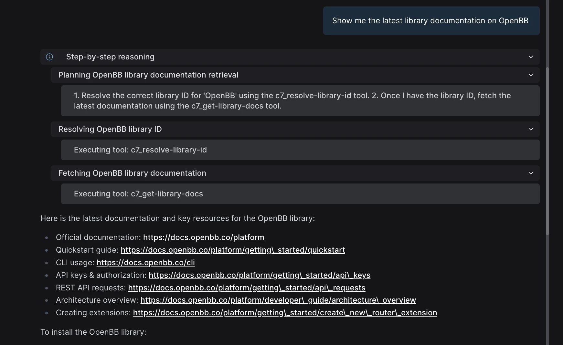Click the info icon beside Step-by-step reasoning

tap(49, 57)
